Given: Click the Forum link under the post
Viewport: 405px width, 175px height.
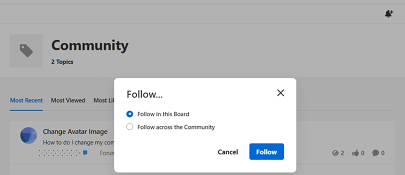Looking at the screenshot, I should 107,153.
